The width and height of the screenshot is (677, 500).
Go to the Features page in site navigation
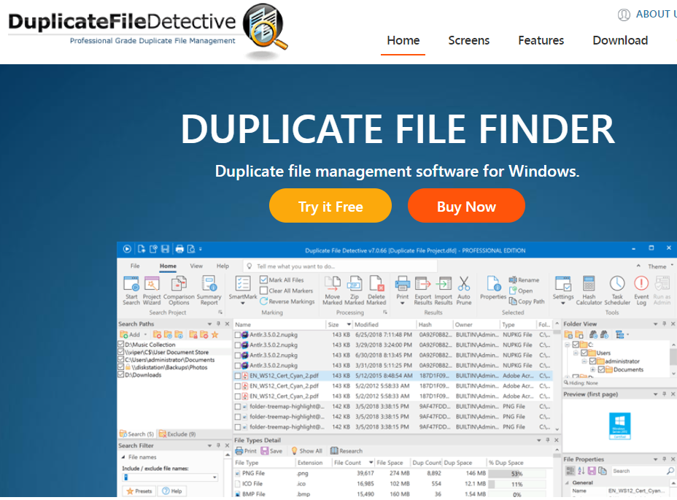pyautogui.click(x=541, y=40)
